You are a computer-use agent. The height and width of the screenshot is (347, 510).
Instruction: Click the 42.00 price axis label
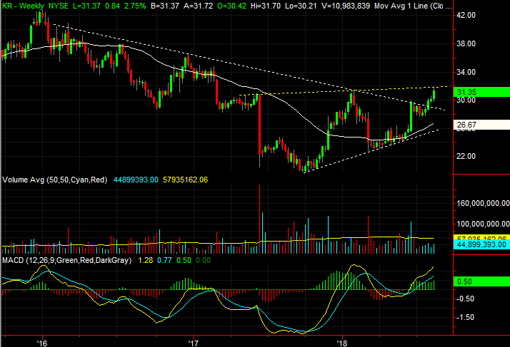pyautogui.click(x=466, y=15)
